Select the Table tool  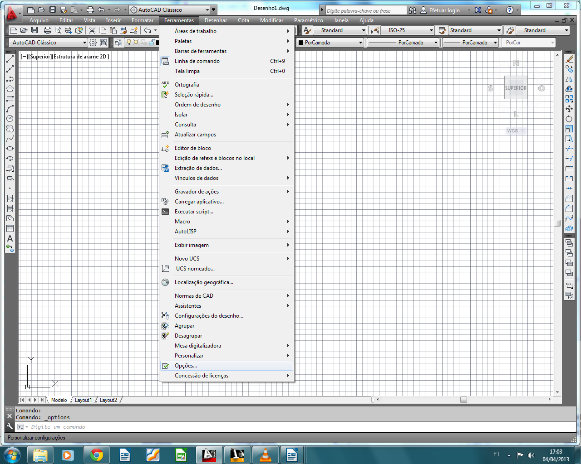coord(10,228)
